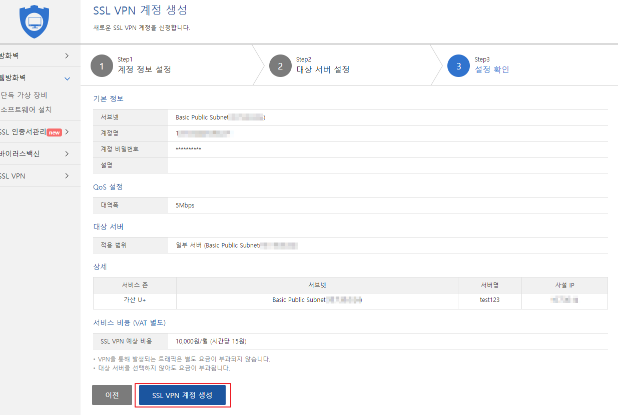Click the Step 3 numbered circle
Screen dimensions: 628x415
(459, 66)
